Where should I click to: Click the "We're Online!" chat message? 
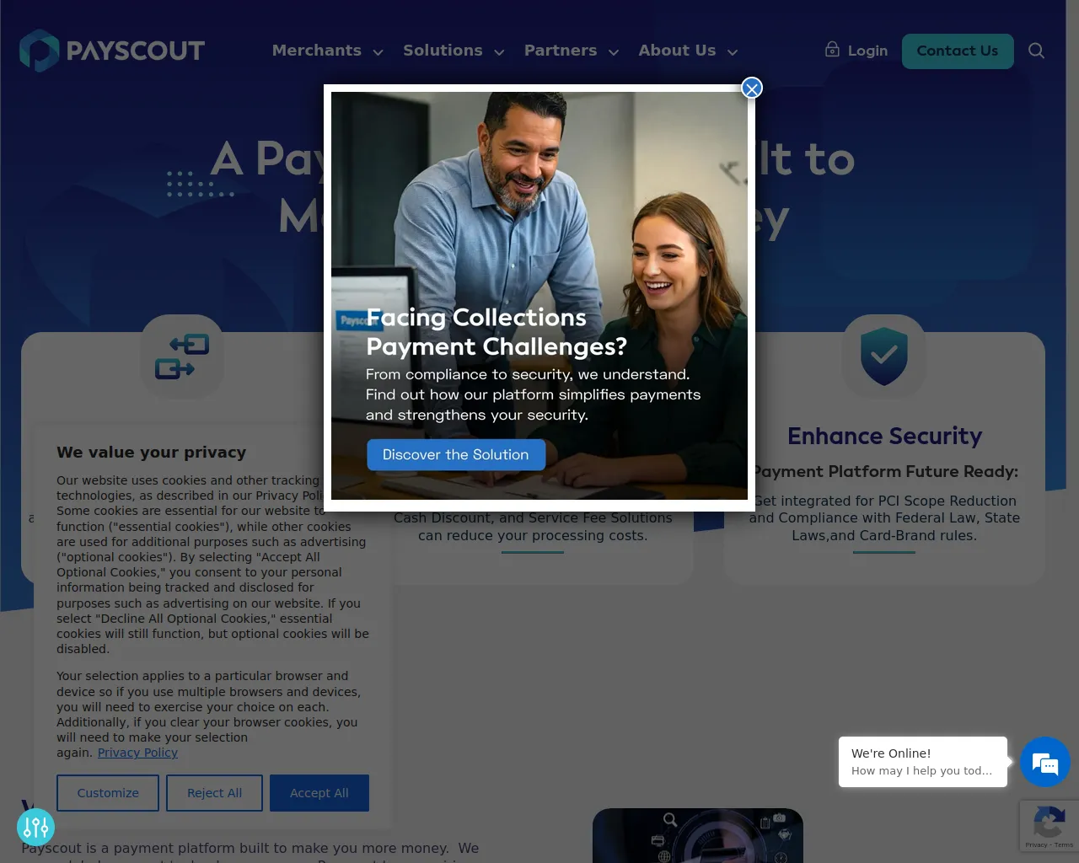coord(923,762)
